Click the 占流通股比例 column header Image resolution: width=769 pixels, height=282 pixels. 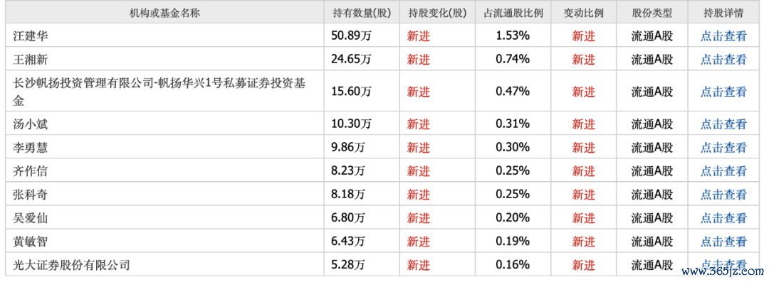[x=513, y=13]
